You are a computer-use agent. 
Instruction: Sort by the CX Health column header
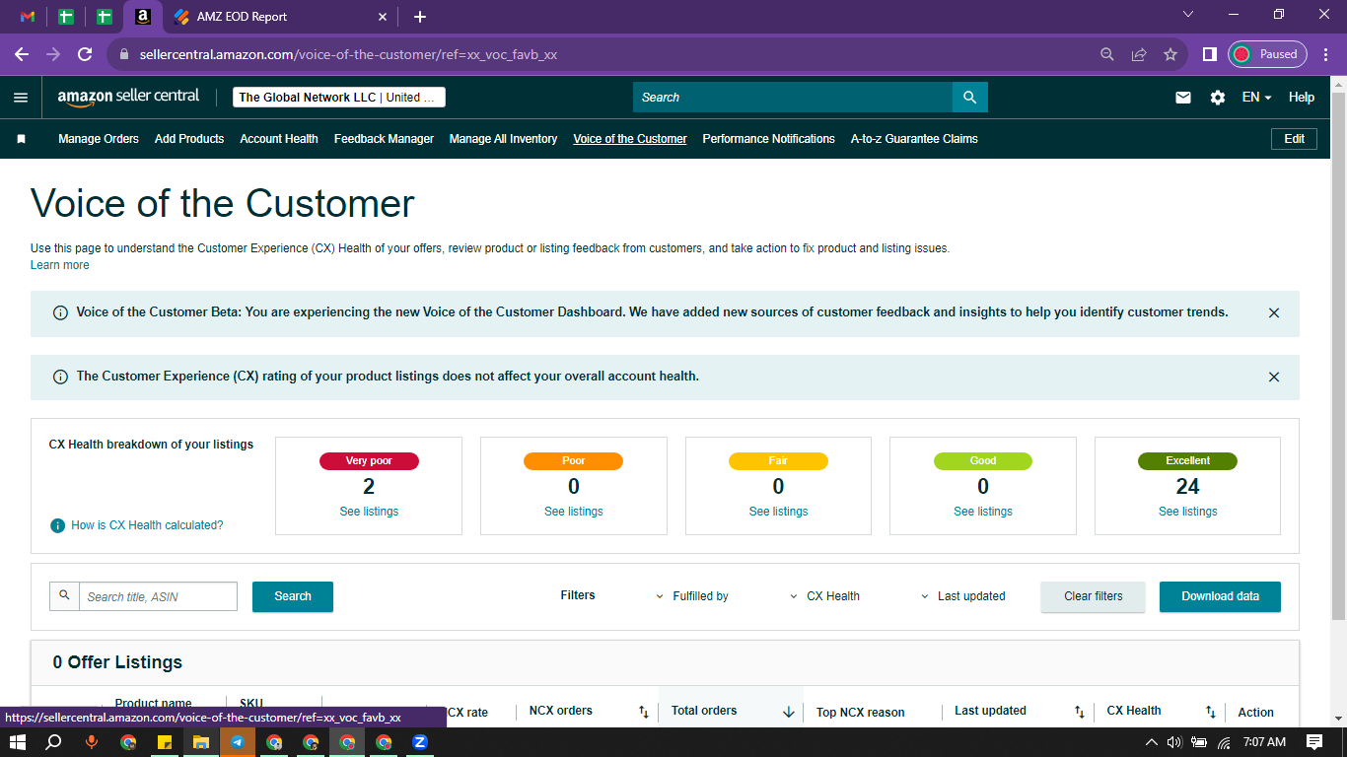[x=1211, y=712]
